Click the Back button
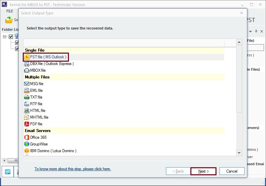The height and width of the screenshot is (186, 266). pyautogui.click(x=178, y=171)
